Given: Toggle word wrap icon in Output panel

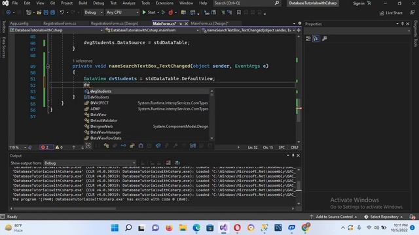Looking at the screenshot, I should [x=177, y=163].
